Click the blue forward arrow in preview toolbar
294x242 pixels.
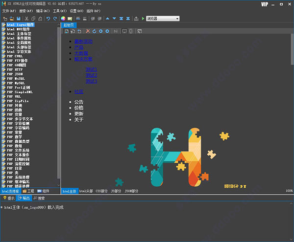coord(107,31)
